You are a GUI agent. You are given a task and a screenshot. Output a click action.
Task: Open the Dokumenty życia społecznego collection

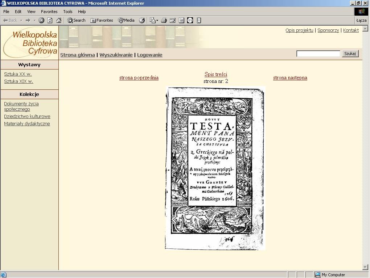point(21,106)
